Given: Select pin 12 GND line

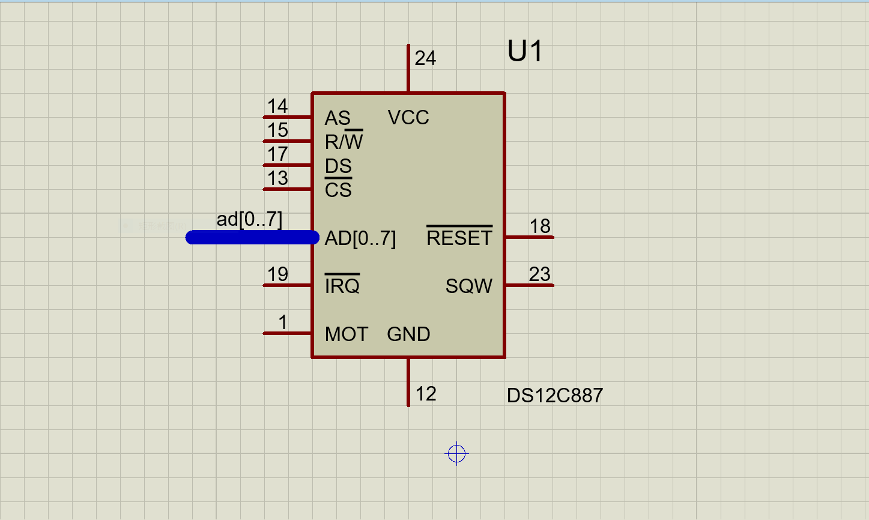Looking at the screenshot, I should tap(408, 382).
